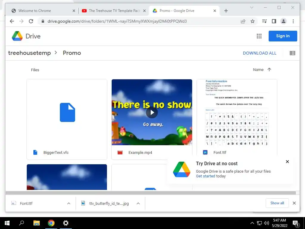This screenshot has height=229, width=305.
Task: Click DOWNLOAD ALL
Action: 259,53
